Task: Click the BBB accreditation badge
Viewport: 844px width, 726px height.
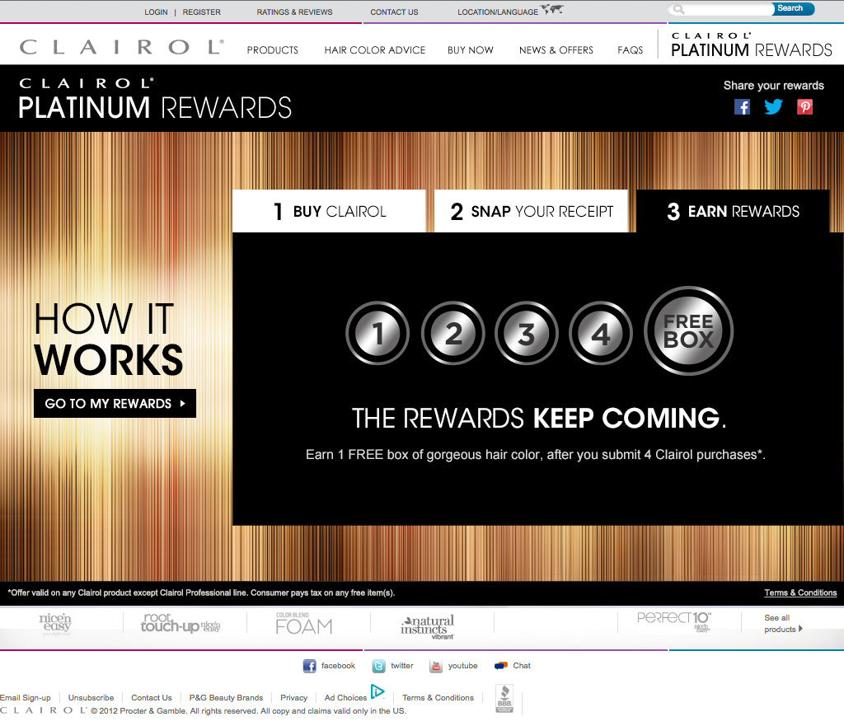Action: pos(504,699)
